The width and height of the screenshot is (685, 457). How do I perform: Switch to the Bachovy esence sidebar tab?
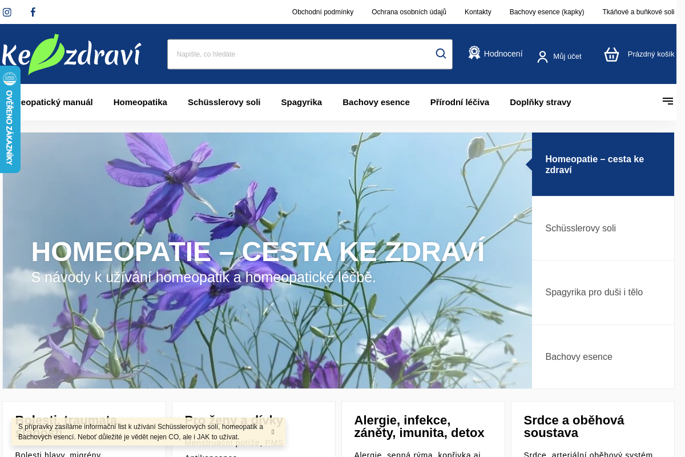pos(579,356)
